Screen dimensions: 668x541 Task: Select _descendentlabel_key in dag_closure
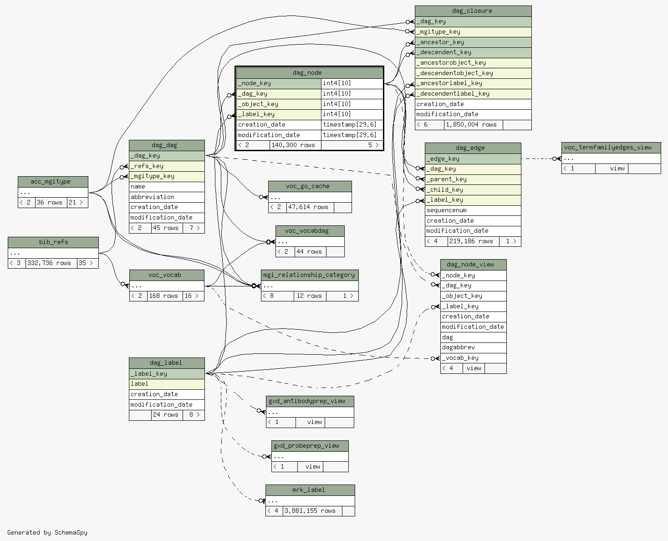(x=473, y=94)
